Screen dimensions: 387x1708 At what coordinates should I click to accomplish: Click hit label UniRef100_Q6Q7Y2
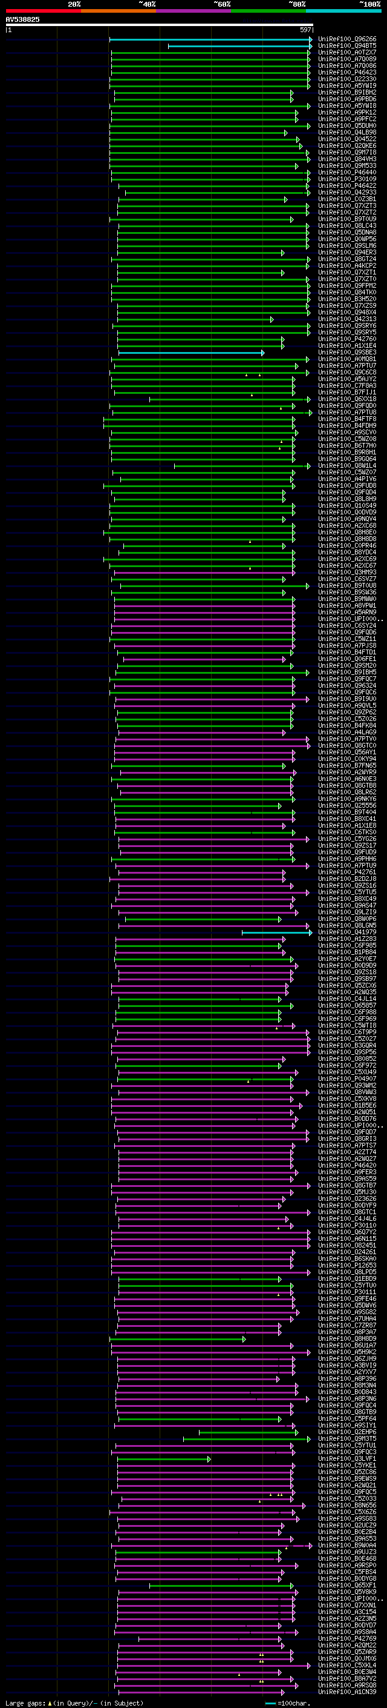(347, 1232)
